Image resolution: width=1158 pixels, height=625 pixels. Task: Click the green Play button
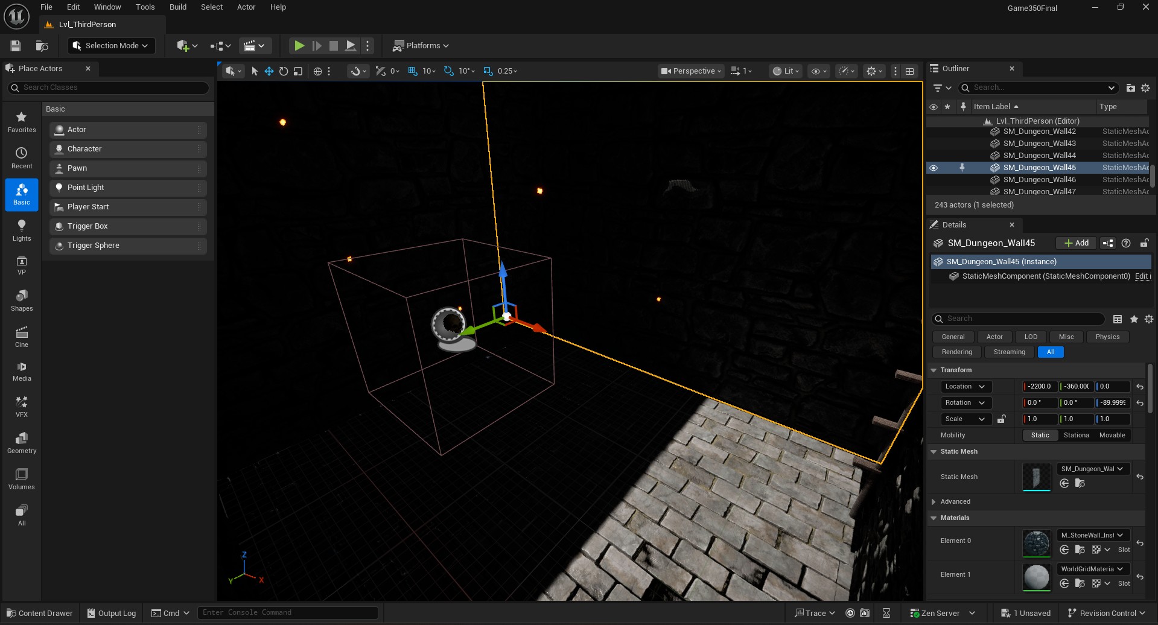299,46
